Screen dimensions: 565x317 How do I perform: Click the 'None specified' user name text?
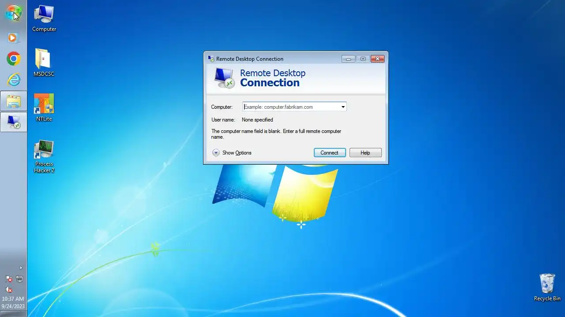pos(257,120)
